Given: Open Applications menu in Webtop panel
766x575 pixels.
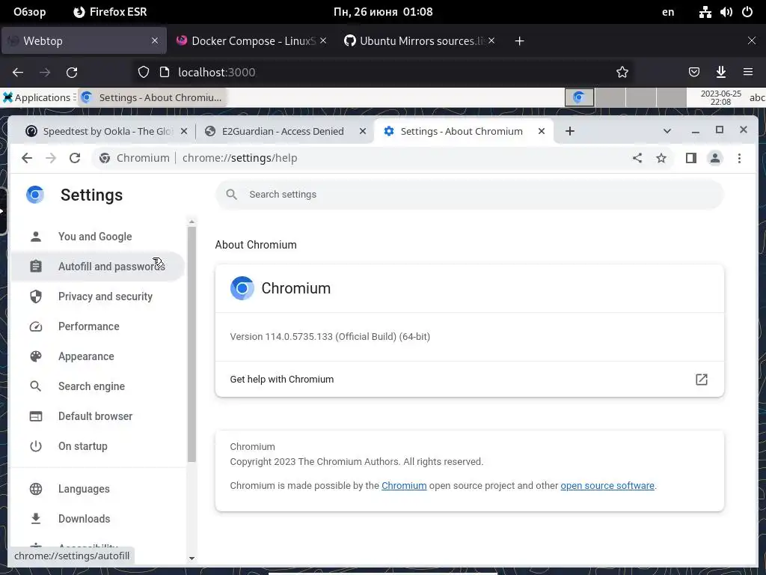Looking at the screenshot, I should click(x=39, y=97).
